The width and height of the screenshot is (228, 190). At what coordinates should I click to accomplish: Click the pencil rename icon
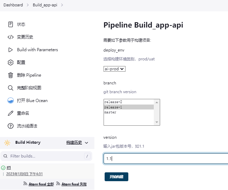(x=11, y=113)
